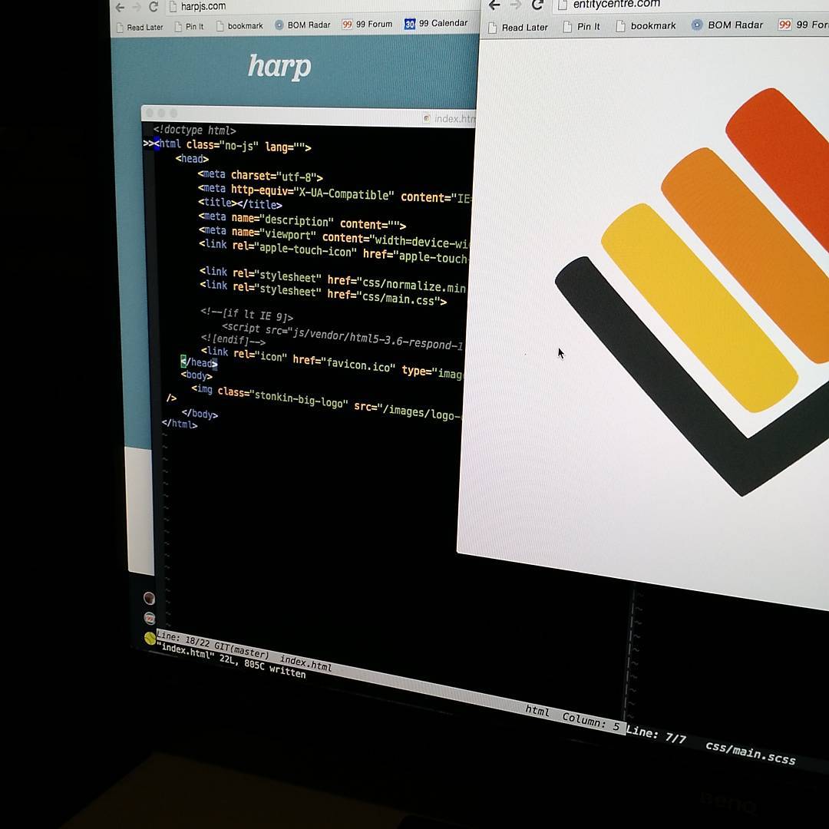Reload harpjs.com using the refresh icon
The image size is (829, 829).
tap(152, 7)
